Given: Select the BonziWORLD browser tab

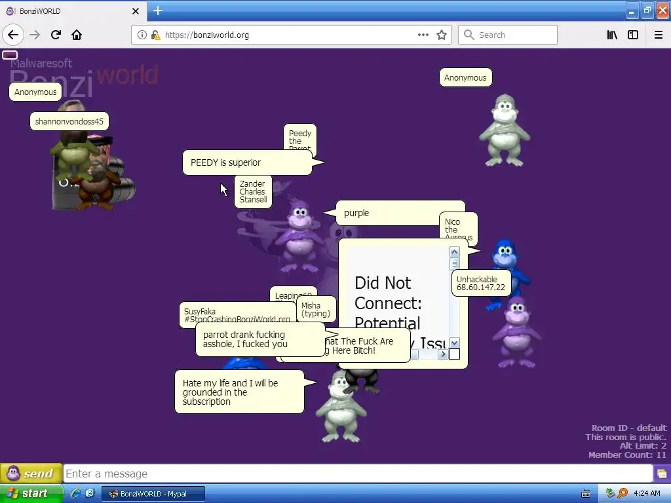Looking at the screenshot, I should [x=73, y=11].
